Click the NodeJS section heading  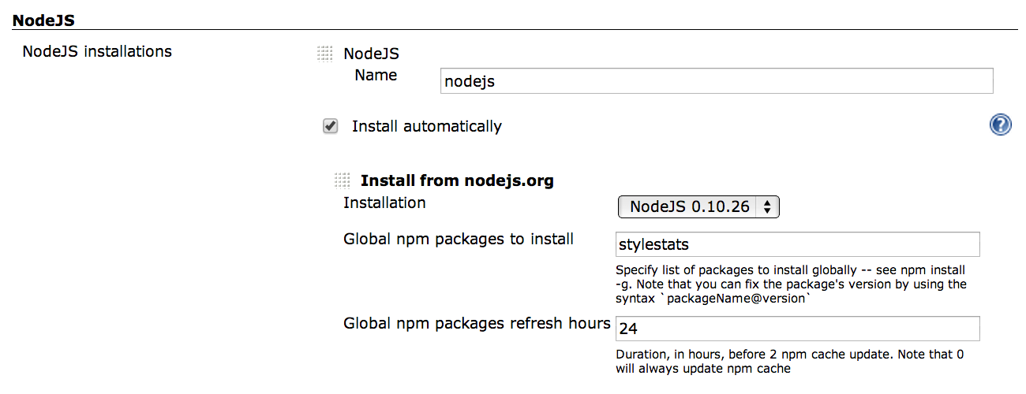coord(43,18)
